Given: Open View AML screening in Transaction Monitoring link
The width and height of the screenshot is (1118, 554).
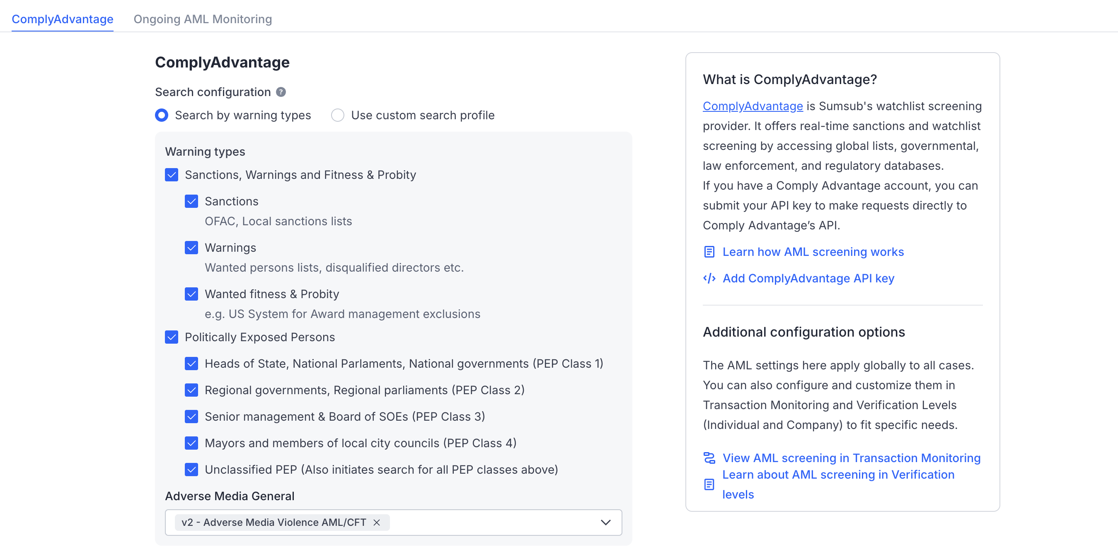Looking at the screenshot, I should pos(851,458).
